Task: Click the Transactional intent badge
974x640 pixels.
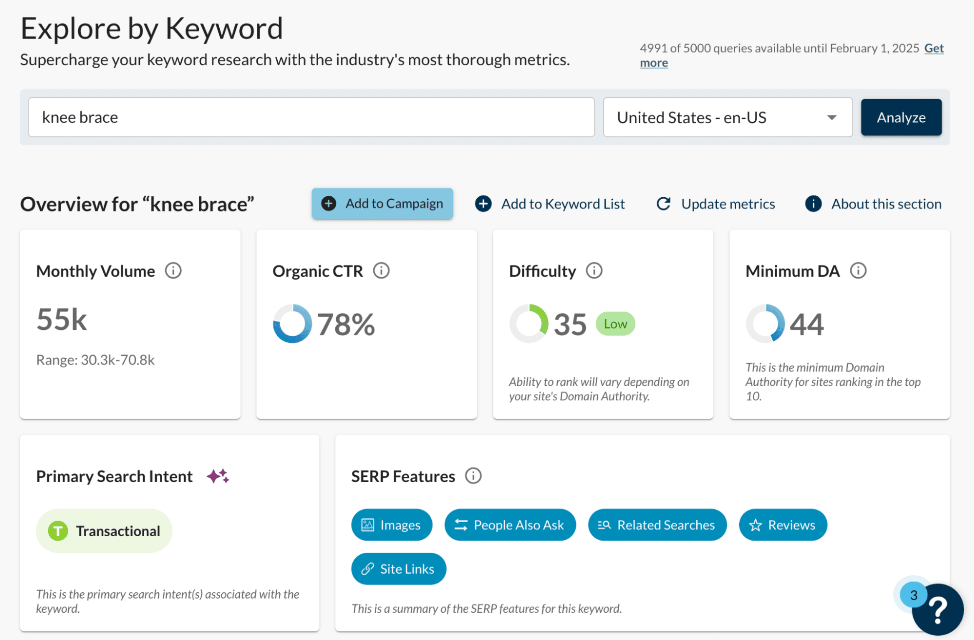Action: 104,531
